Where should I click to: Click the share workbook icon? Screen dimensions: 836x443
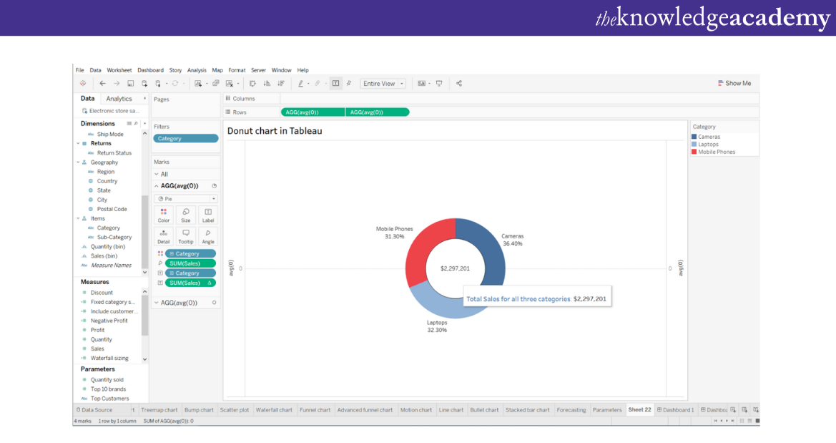459,84
